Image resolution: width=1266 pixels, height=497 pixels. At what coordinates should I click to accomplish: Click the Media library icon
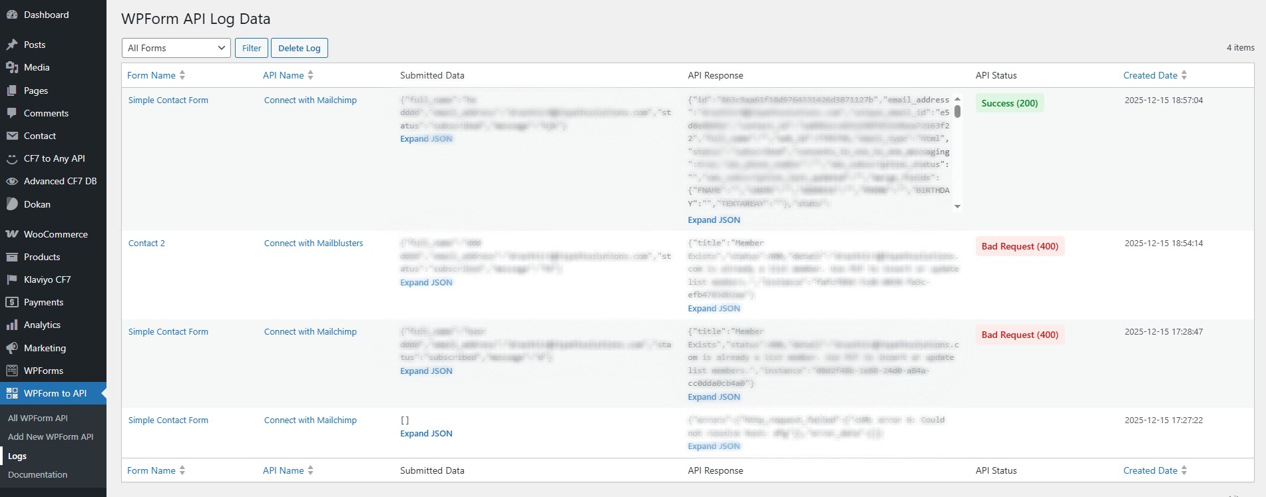click(x=12, y=67)
